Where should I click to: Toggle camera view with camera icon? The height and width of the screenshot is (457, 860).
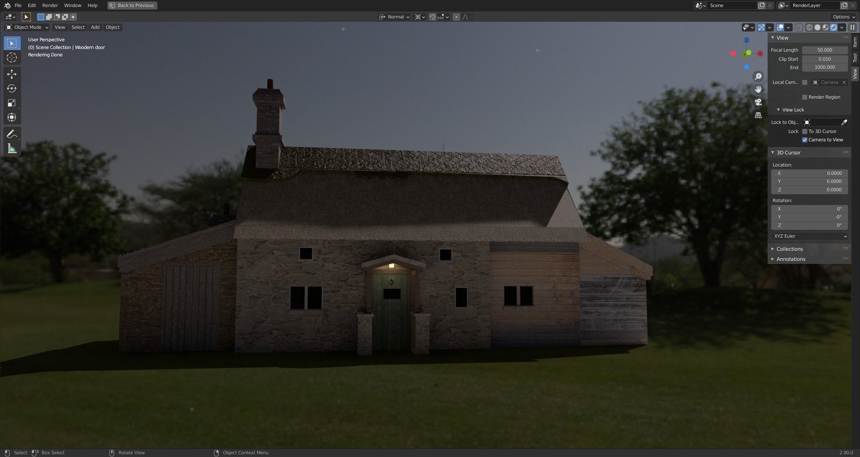click(758, 102)
